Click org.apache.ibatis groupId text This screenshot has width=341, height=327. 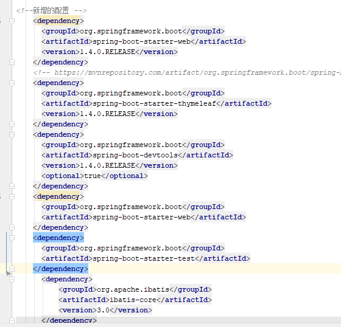pos(133,290)
